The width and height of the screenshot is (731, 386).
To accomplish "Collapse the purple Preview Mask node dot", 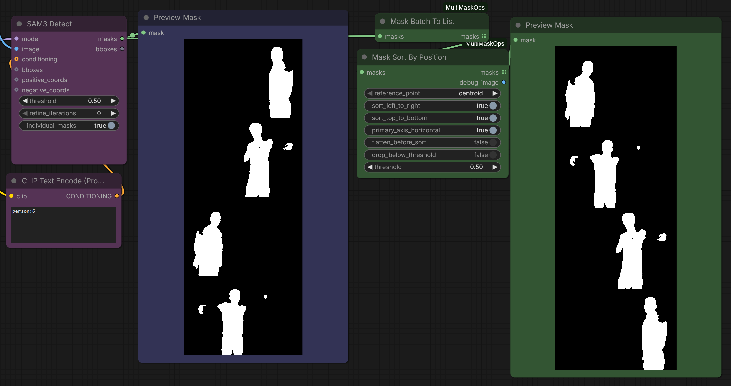I will [x=146, y=18].
